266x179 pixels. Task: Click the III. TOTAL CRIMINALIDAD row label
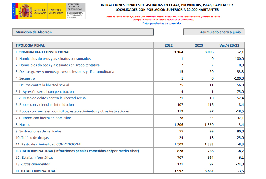point(36,171)
